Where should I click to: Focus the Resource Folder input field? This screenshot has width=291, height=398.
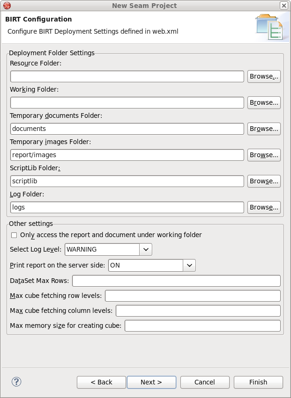[x=127, y=76]
